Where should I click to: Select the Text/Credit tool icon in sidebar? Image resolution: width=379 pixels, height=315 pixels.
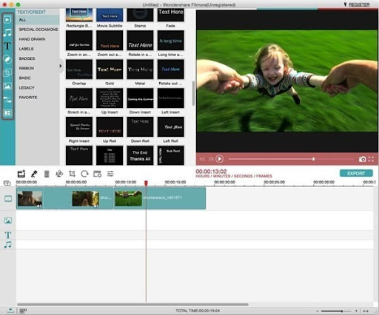click(7, 46)
